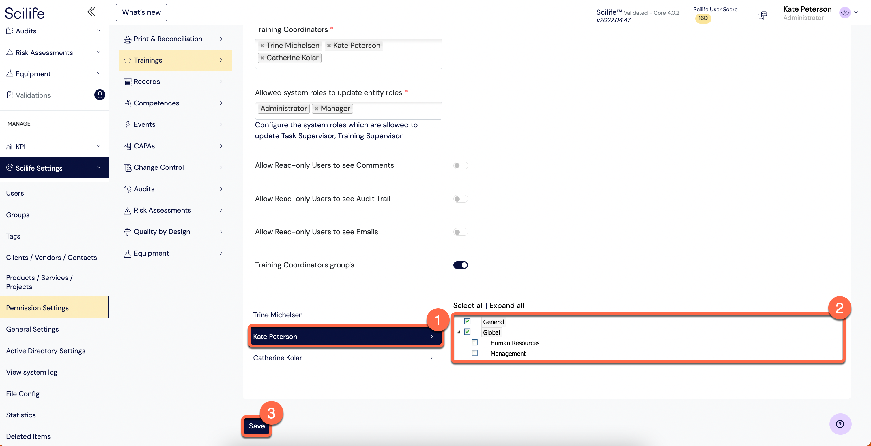Remove Kate Peterson tag from Training Coordinators
Viewport: 871px width, 446px height.
(329, 46)
